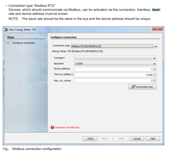Close the New Energy Meter 750 dialog
Screen dimensions: 171x154
(157, 29)
